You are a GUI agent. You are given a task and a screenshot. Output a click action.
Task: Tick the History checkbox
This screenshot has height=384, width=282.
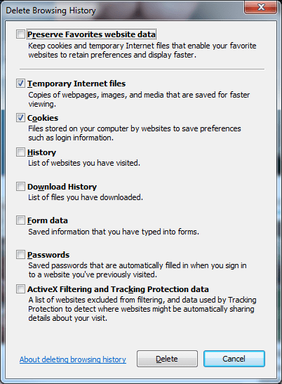20,152
